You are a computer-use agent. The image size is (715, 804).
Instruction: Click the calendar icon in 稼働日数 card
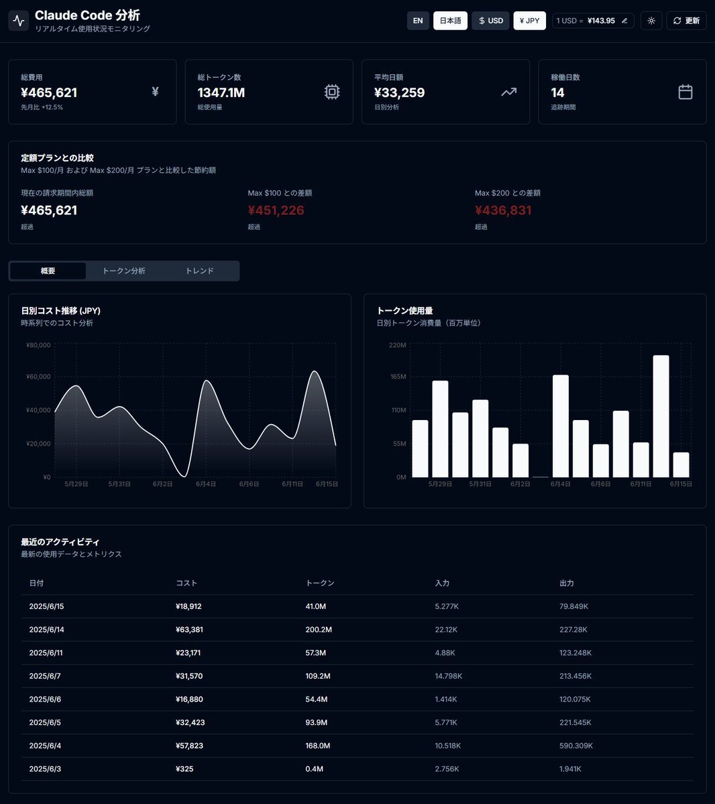point(685,92)
